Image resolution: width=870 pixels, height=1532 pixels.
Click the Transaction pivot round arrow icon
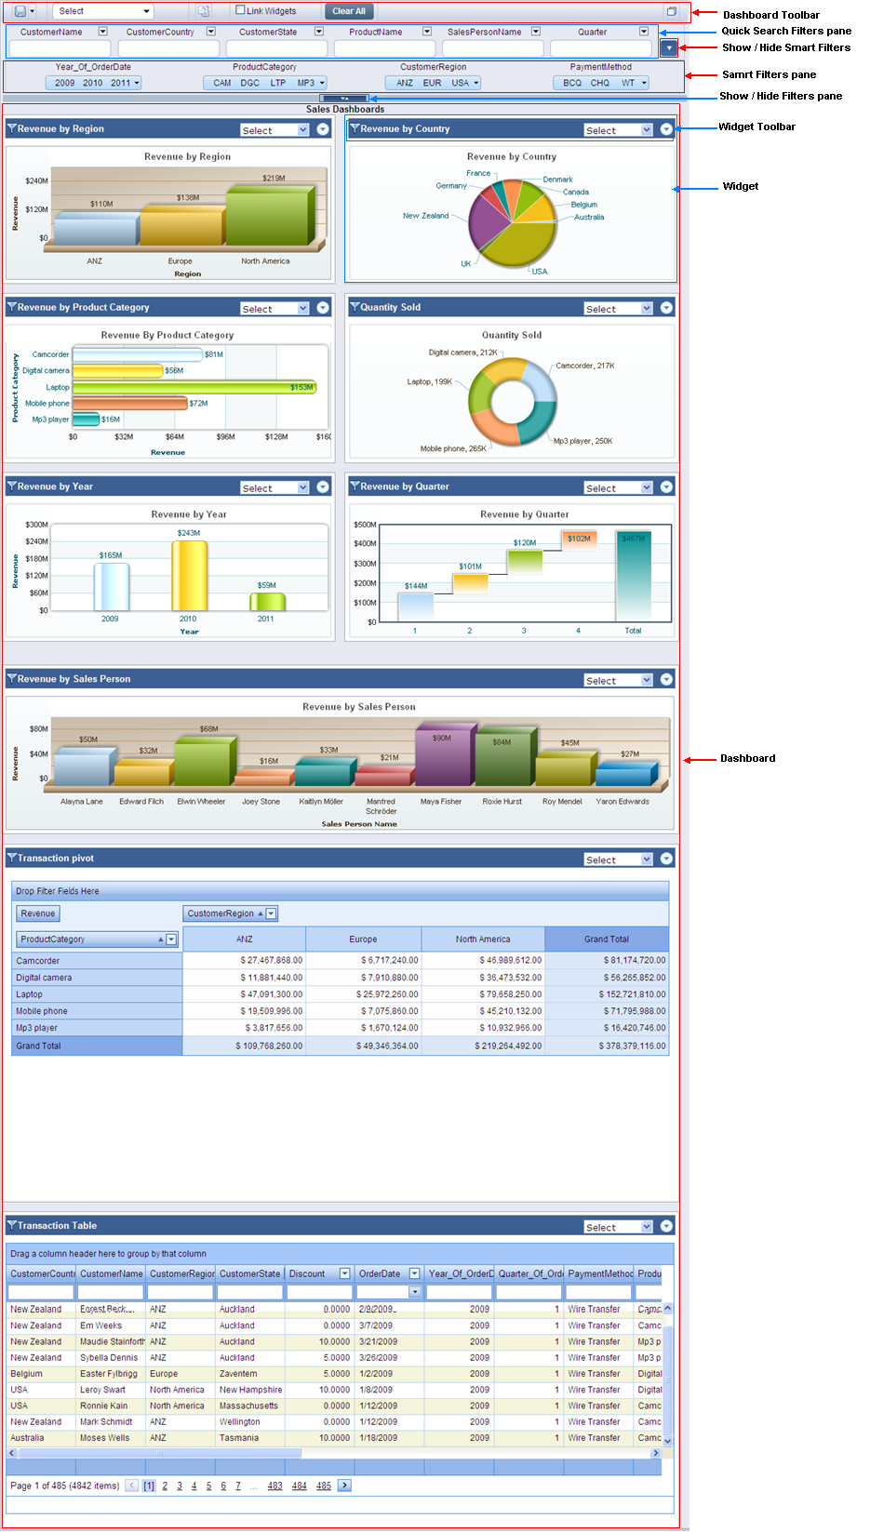click(x=666, y=859)
